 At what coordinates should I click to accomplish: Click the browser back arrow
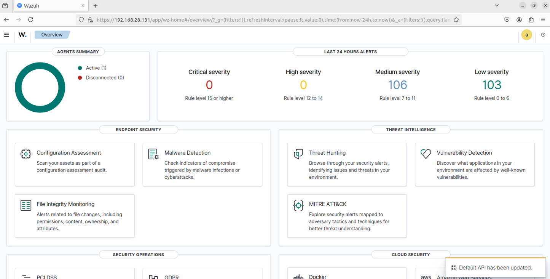[6, 19]
